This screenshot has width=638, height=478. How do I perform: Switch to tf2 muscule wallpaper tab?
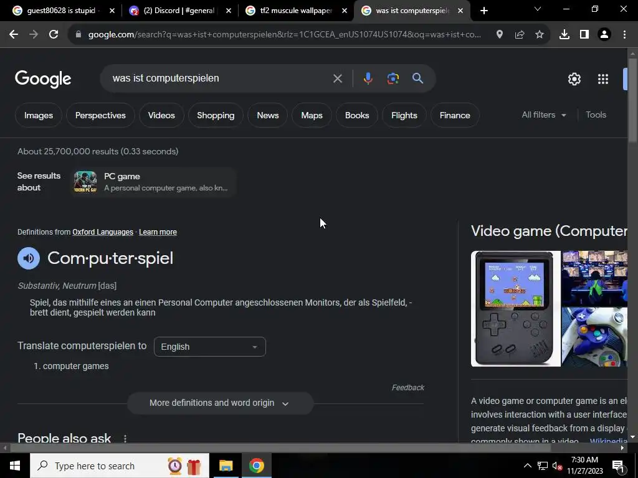[x=296, y=11]
